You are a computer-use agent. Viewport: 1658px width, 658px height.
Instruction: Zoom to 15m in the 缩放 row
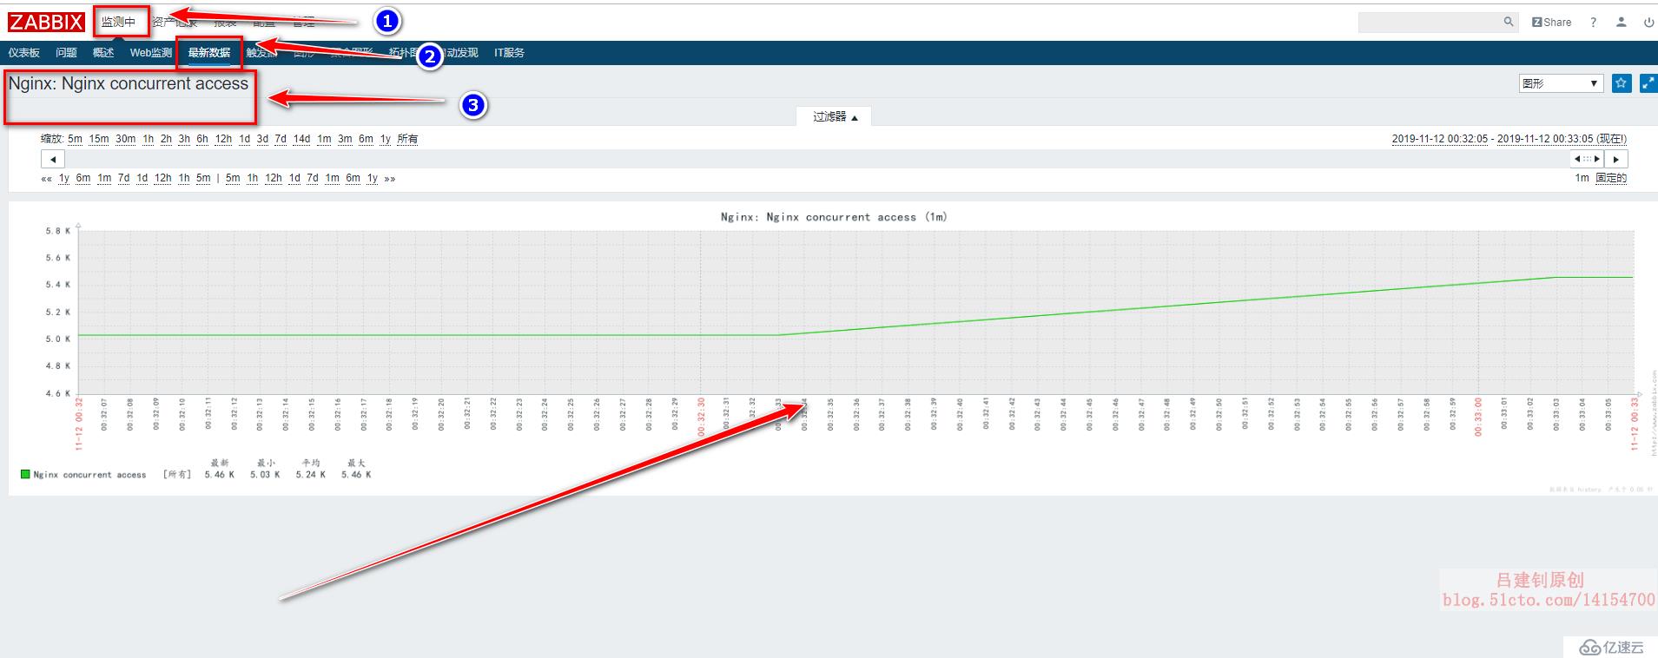point(99,139)
